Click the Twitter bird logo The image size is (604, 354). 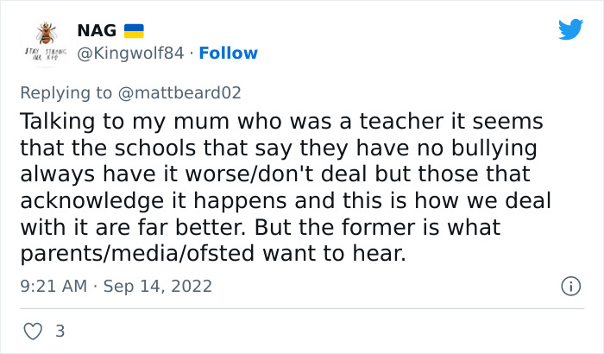(x=570, y=29)
